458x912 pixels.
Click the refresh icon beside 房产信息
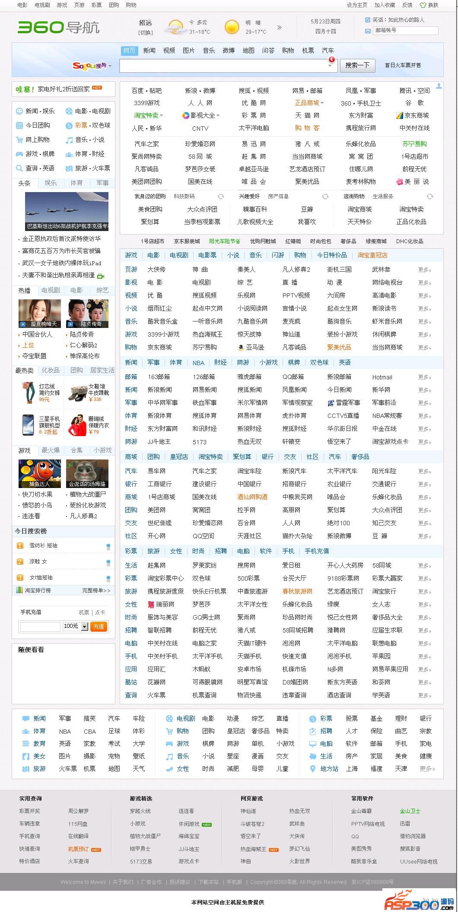[325, 196]
